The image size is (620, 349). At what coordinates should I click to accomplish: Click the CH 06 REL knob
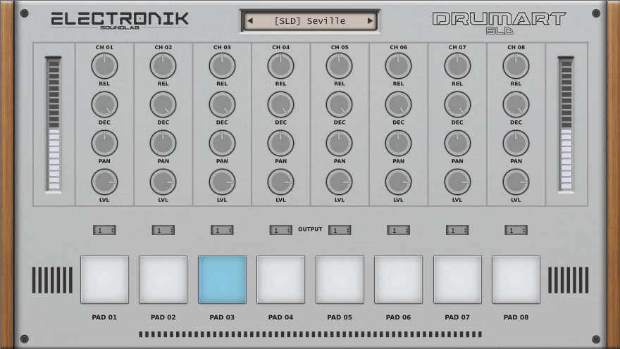click(x=399, y=66)
